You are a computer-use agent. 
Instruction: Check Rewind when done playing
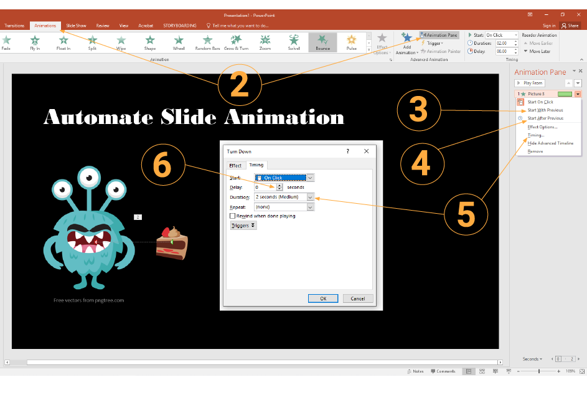(x=233, y=216)
